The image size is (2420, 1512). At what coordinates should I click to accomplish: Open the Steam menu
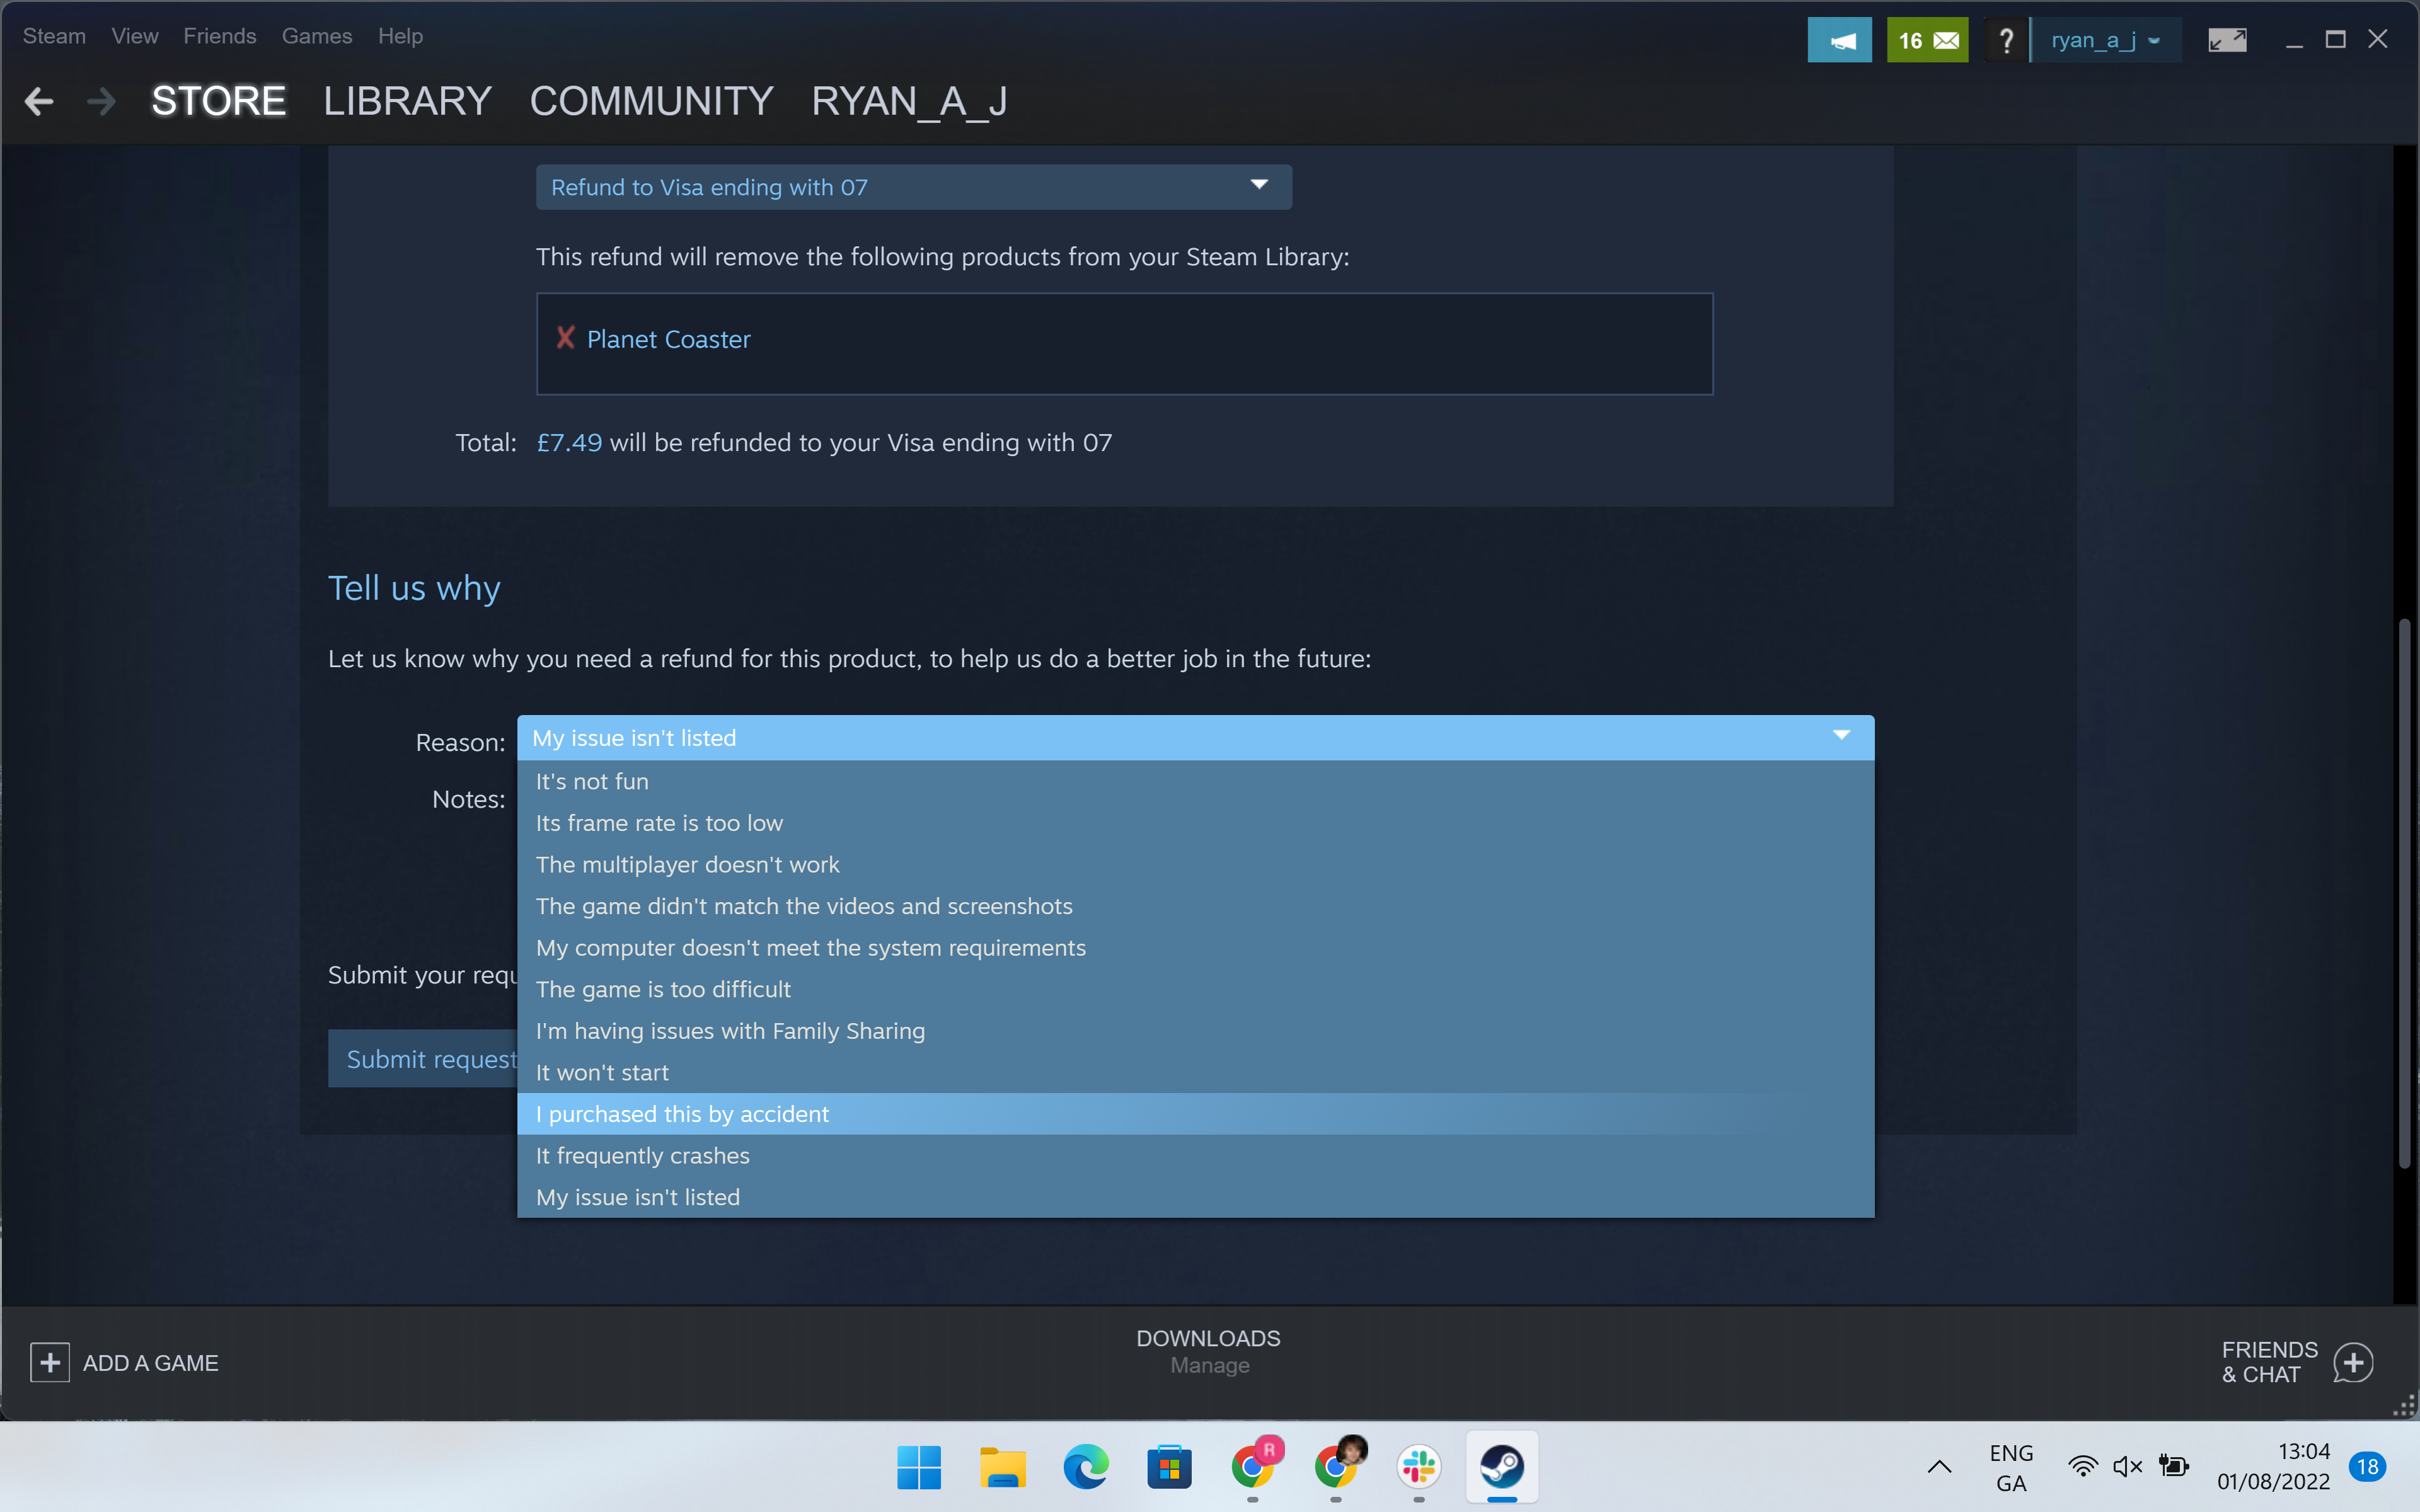click(54, 36)
